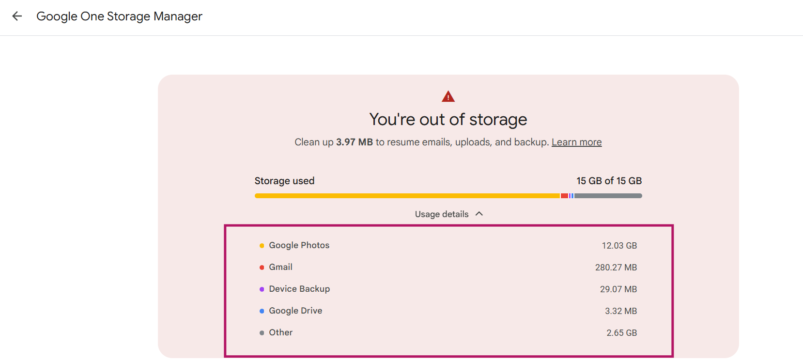Click the Google One Storage Manager title
The width and height of the screenshot is (803, 362).
point(119,16)
